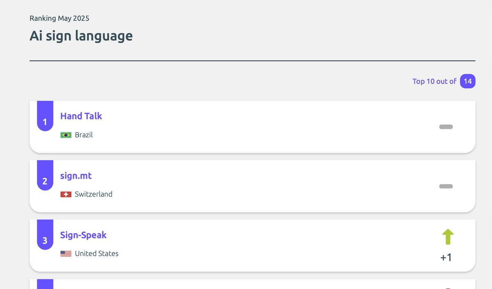Click the United States flag icon
The height and width of the screenshot is (289, 492).
(66, 253)
